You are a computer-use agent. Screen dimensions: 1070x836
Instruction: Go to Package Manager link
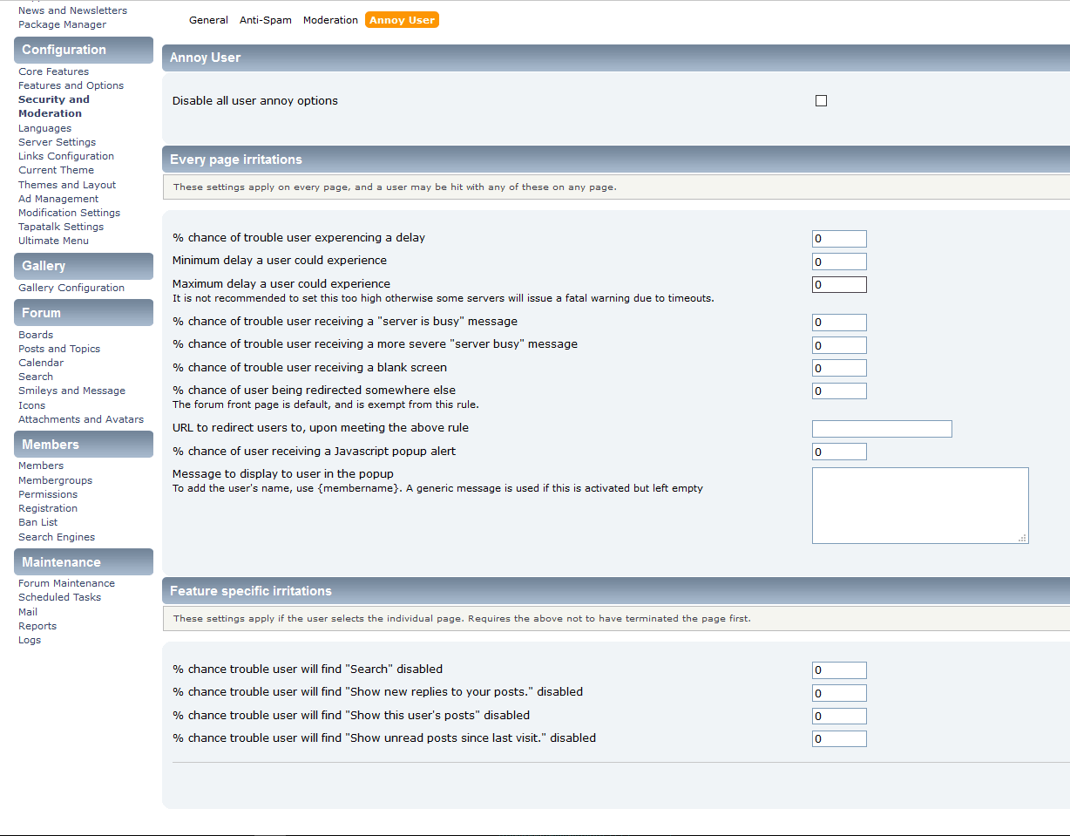62,24
